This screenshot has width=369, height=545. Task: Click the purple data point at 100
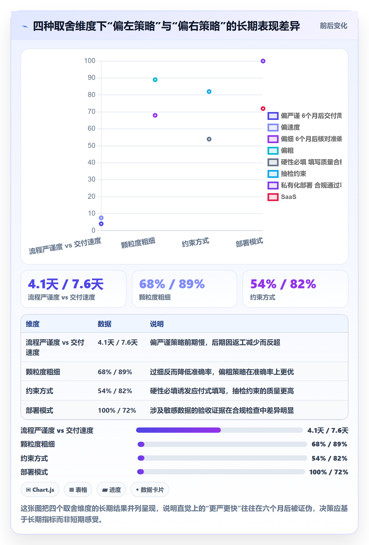coord(263,61)
